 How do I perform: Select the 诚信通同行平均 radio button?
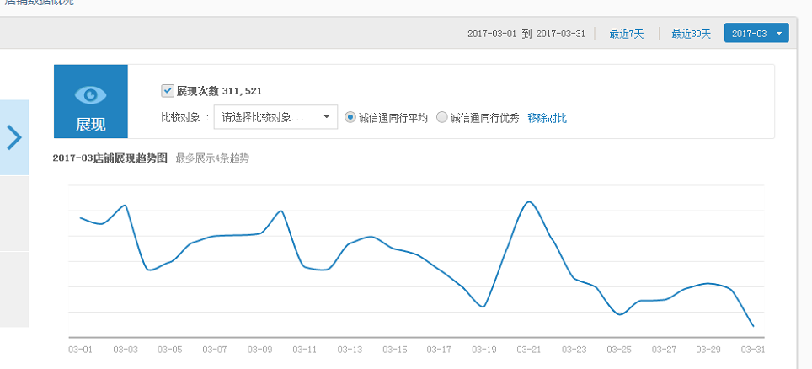(x=350, y=118)
